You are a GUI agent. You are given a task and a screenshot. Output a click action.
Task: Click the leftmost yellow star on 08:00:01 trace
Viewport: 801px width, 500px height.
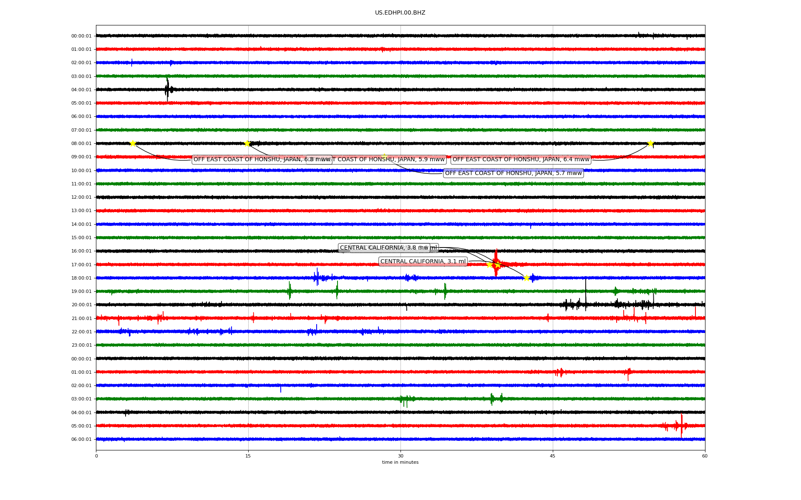133,143
